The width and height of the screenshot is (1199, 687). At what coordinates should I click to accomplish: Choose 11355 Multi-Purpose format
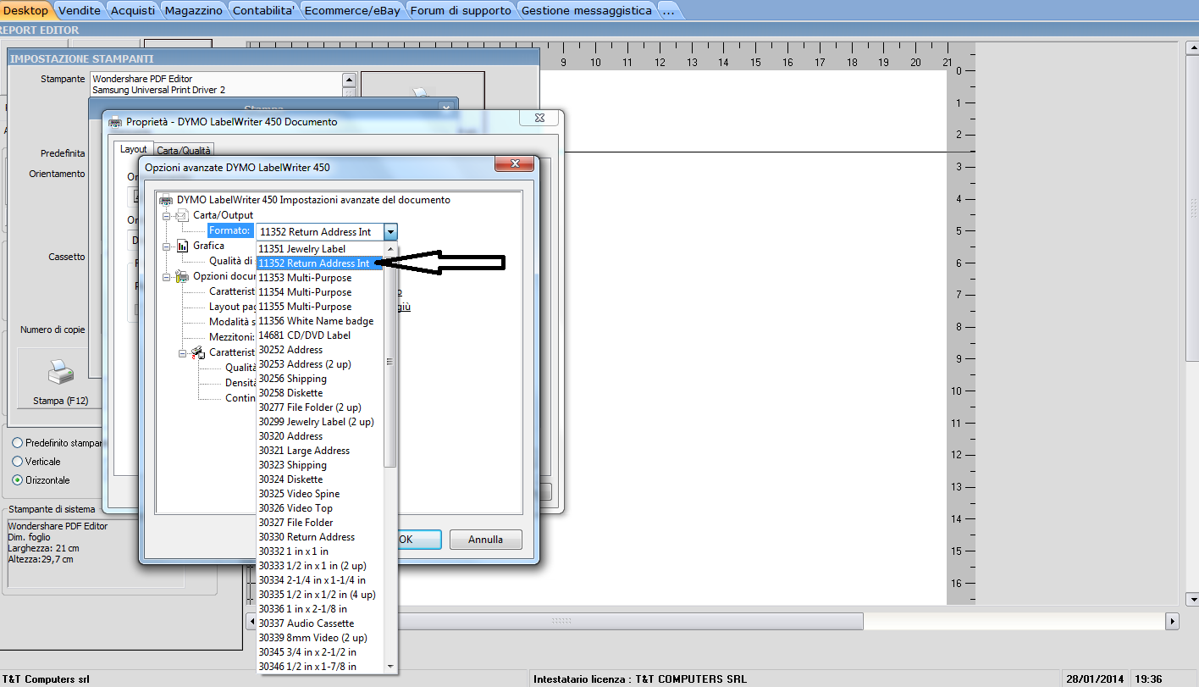[x=320, y=307]
